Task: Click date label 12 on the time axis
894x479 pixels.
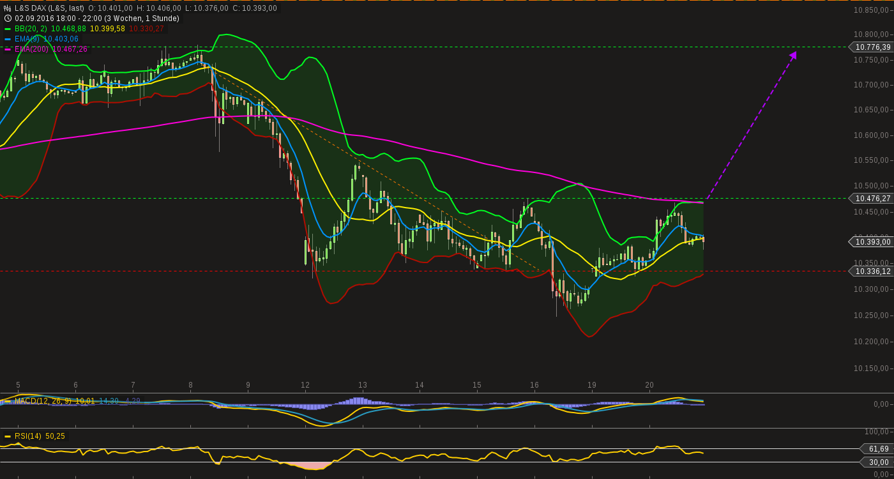Action: (x=305, y=385)
